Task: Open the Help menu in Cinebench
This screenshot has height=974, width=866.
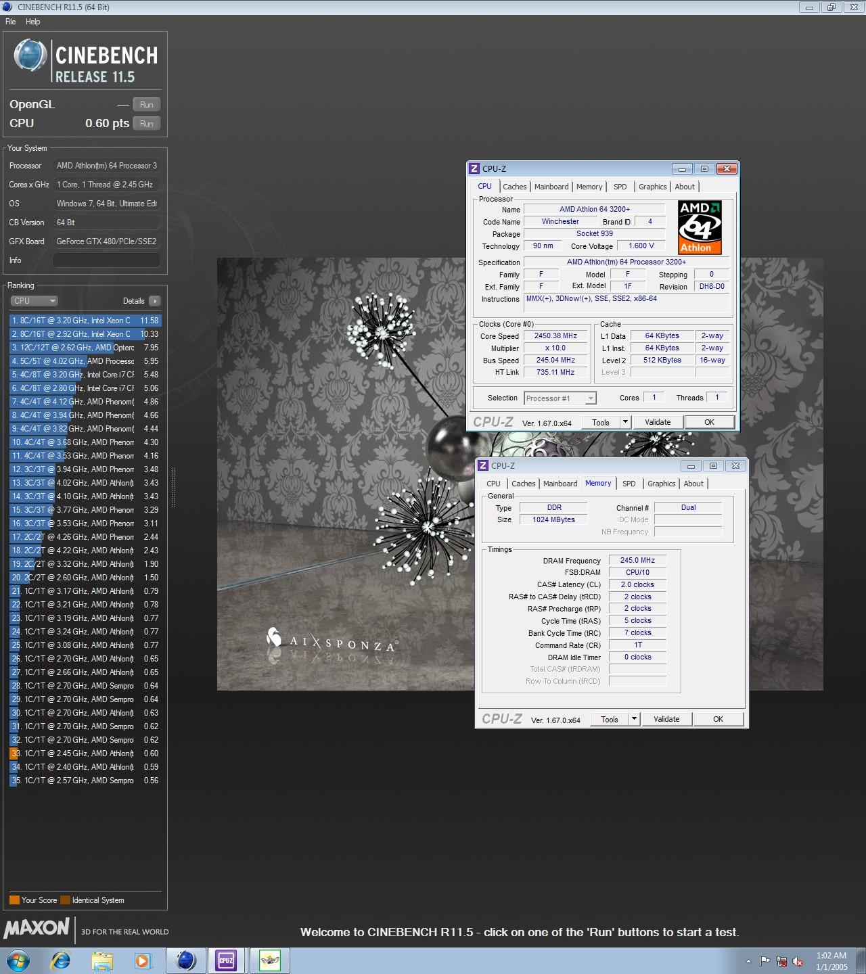Action: [x=33, y=22]
